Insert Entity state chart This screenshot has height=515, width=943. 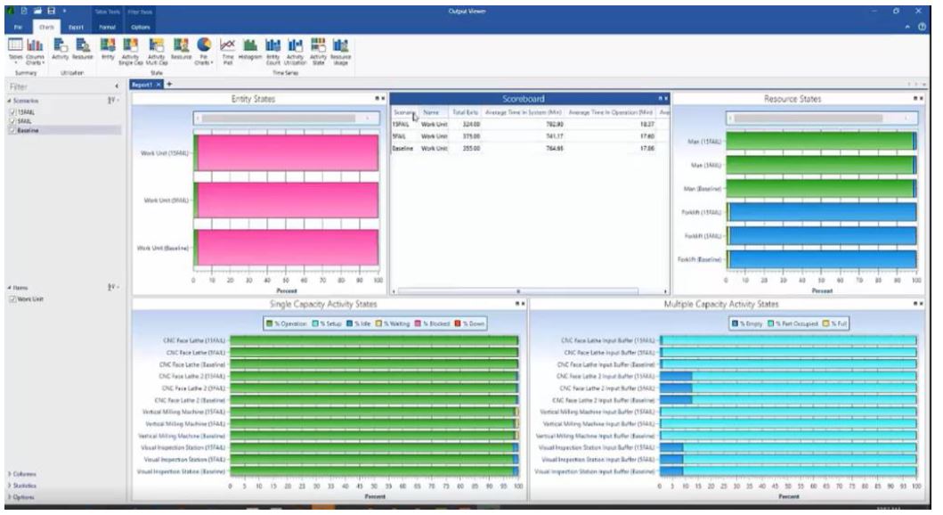click(x=108, y=49)
